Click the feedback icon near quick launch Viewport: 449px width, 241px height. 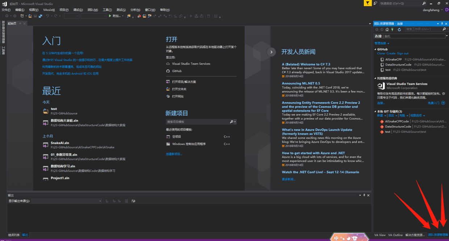point(375,3)
